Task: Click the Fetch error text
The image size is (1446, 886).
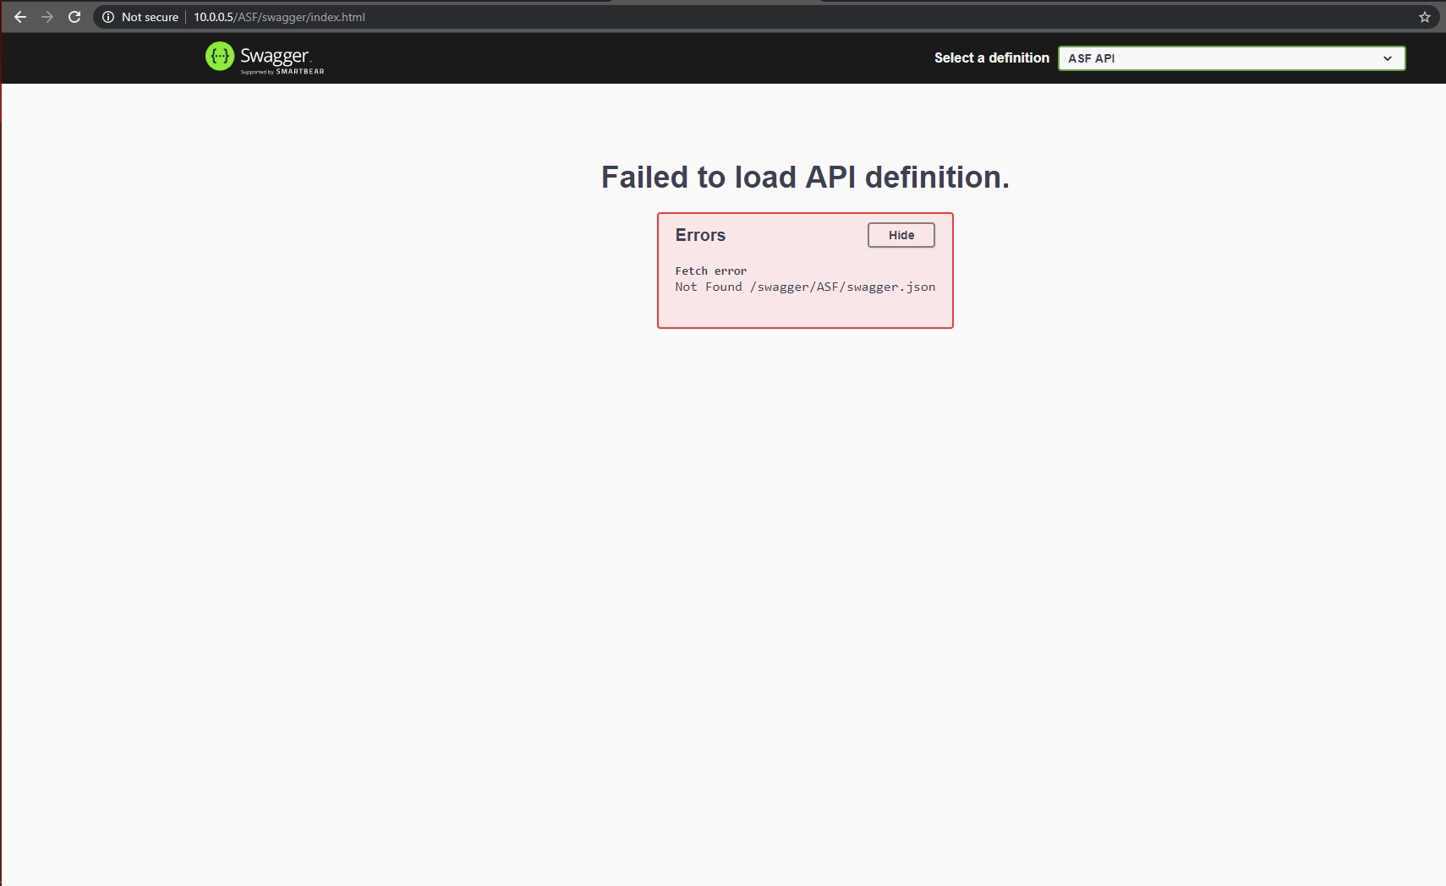Action: [x=710, y=271]
